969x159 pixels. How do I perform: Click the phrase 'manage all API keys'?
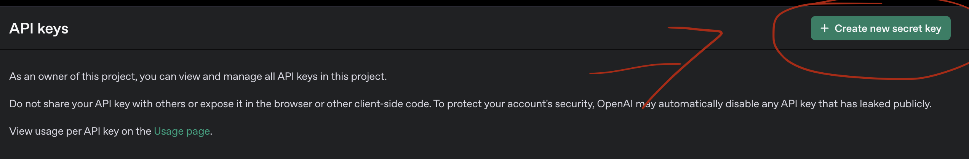(270, 76)
